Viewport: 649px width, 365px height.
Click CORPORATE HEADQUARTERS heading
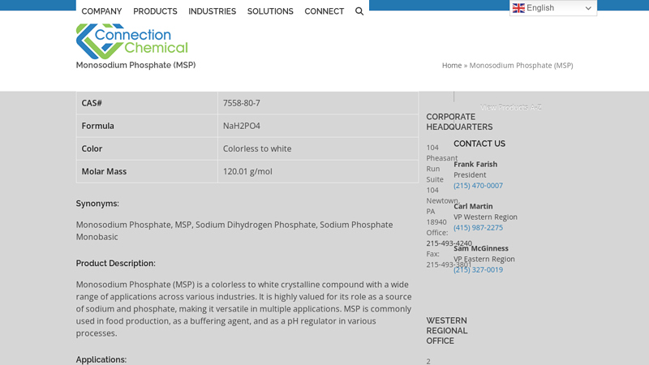coord(459,122)
